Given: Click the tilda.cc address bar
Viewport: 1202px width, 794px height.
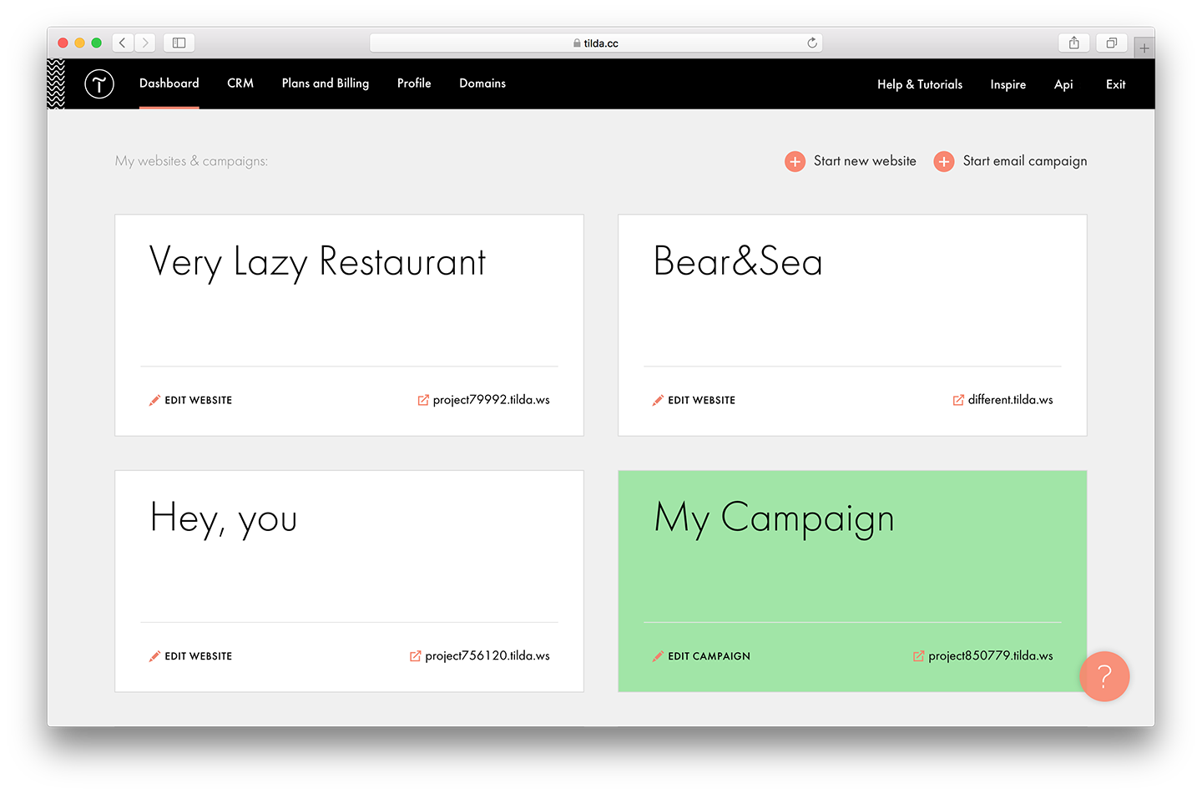Looking at the screenshot, I should [596, 43].
